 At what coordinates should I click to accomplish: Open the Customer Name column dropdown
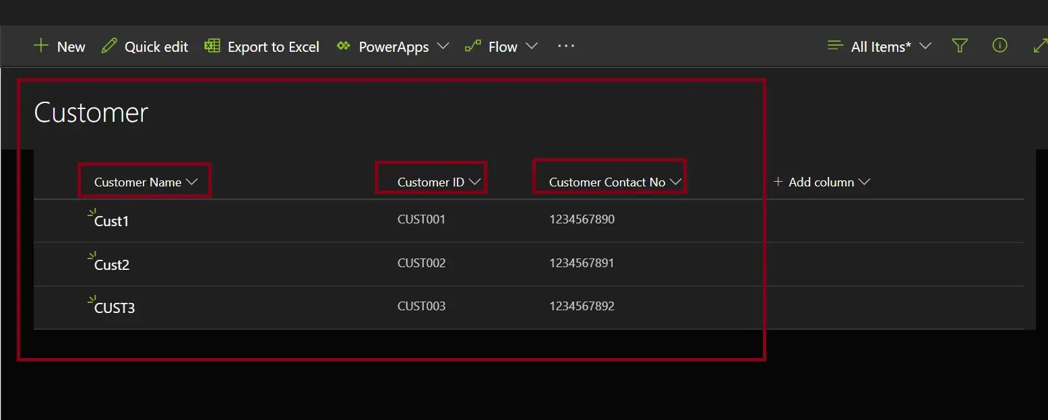193,181
